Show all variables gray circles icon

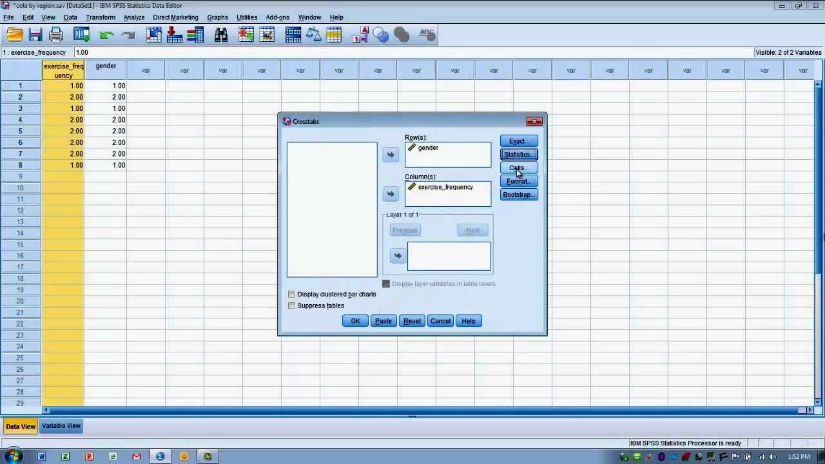pos(402,35)
